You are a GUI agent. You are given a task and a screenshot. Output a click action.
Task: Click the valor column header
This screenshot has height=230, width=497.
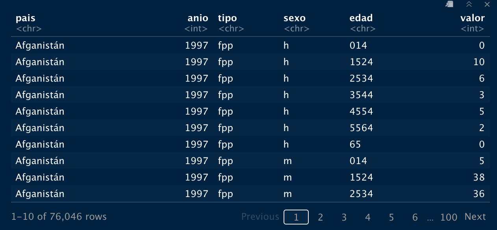click(473, 18)
